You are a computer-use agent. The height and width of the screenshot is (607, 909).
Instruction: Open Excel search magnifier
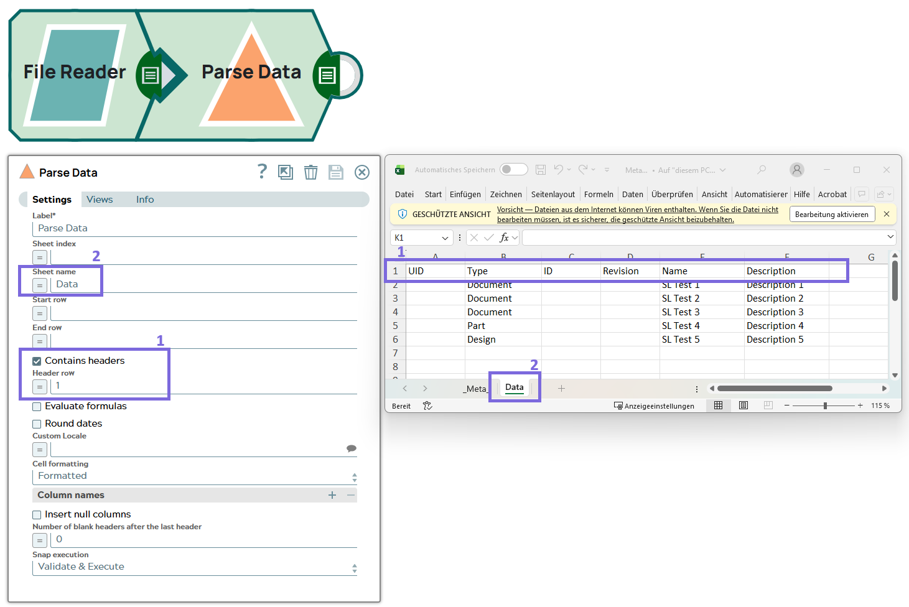(762, 169)
